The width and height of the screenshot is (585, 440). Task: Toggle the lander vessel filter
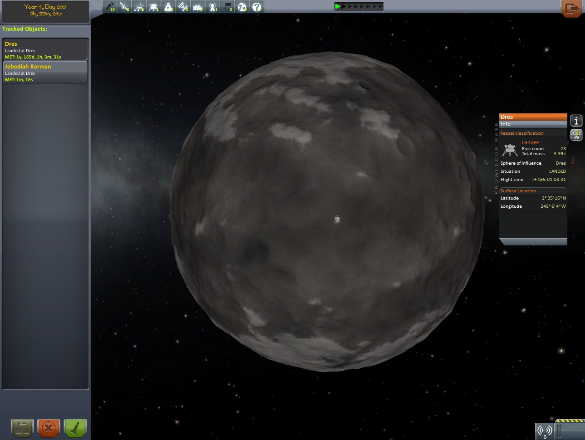click(x=154, y=7)
